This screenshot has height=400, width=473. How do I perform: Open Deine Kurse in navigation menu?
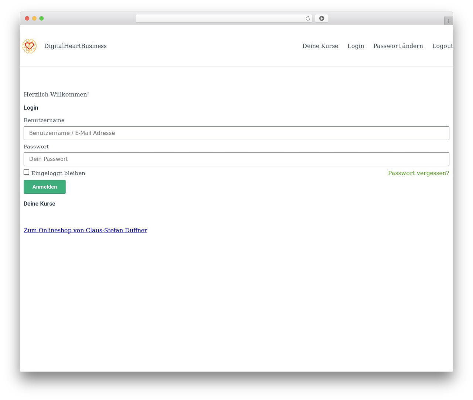point(320,46)
